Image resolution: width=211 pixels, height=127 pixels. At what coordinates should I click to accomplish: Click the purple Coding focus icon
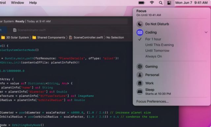(x=140, y=32)
